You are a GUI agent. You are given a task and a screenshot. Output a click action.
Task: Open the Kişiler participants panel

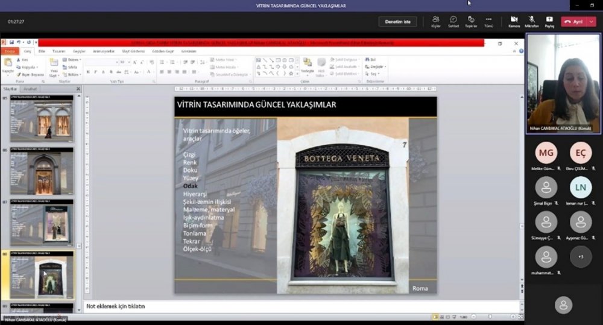tap(436, 22)
